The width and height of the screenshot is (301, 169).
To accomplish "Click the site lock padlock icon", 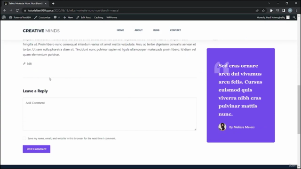I will pos(25,10).
